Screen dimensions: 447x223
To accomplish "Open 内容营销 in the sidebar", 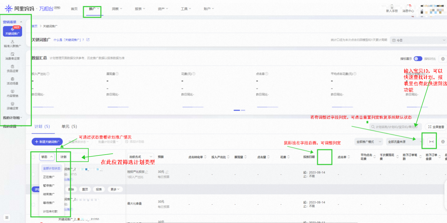I will click(x=12, y=94).
